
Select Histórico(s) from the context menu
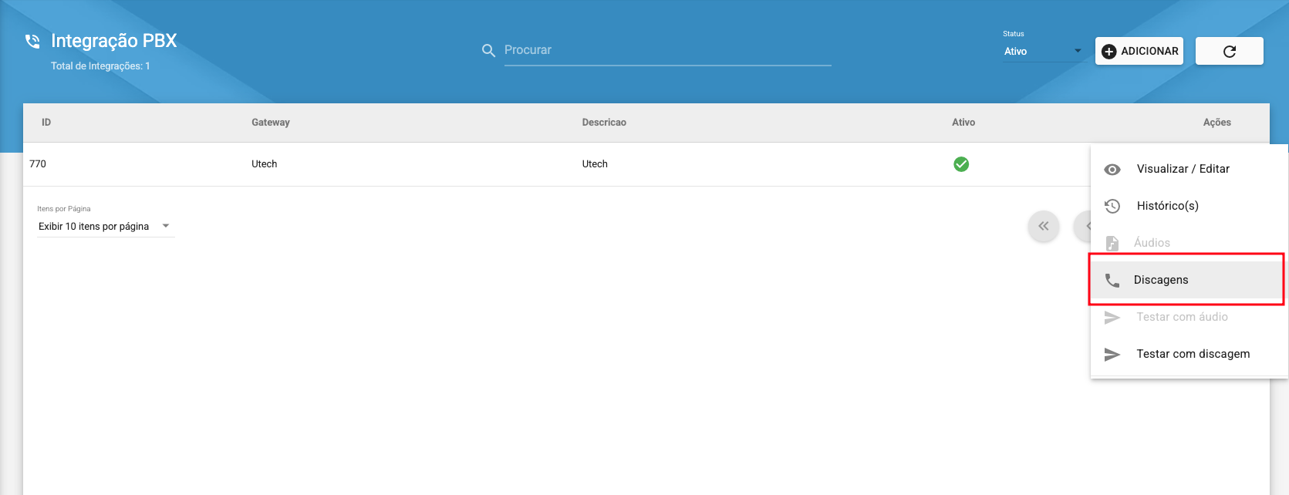pyautogui.click(x=1167, y=206)
